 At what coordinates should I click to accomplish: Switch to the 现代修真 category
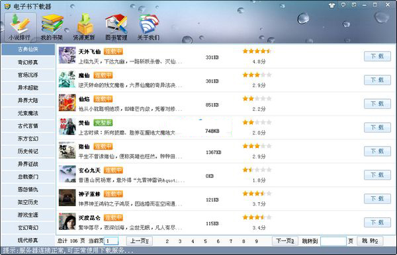(x=28, y=240)
